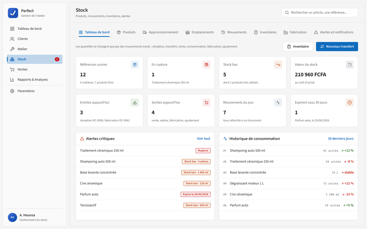The image size is (367, 229).
Task: Click the Sorties aujourd'hui cart icon
Action: point(206,103)
